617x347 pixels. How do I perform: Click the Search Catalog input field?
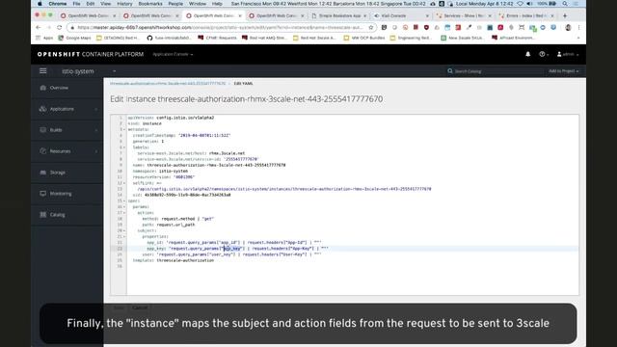[494, 71]
